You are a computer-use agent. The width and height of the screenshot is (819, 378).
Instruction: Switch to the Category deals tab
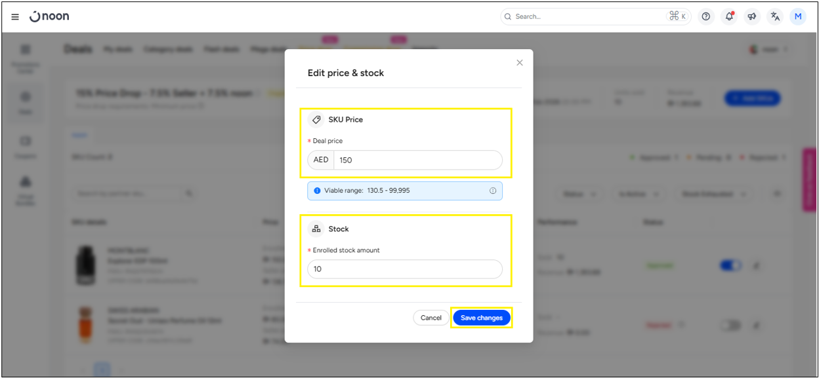[168, 49]
